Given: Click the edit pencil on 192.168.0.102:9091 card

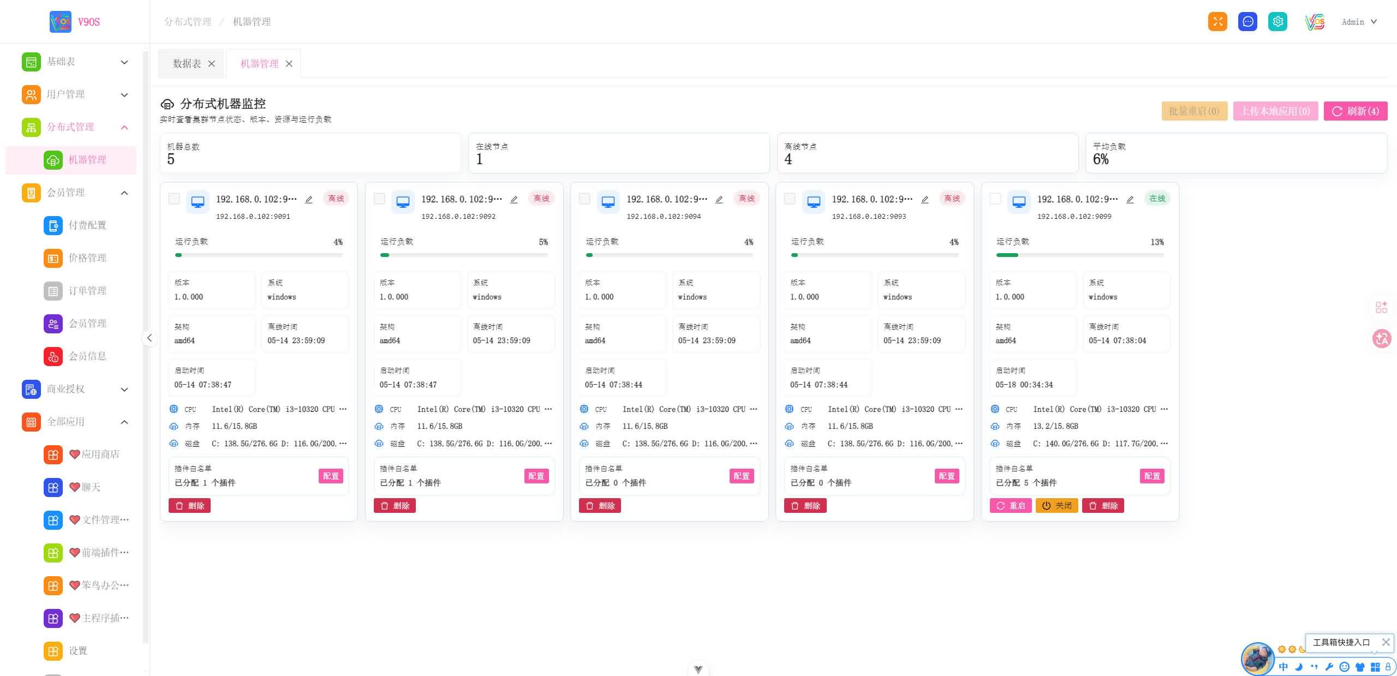Looking at the screenshot, I should pos(309,200).
